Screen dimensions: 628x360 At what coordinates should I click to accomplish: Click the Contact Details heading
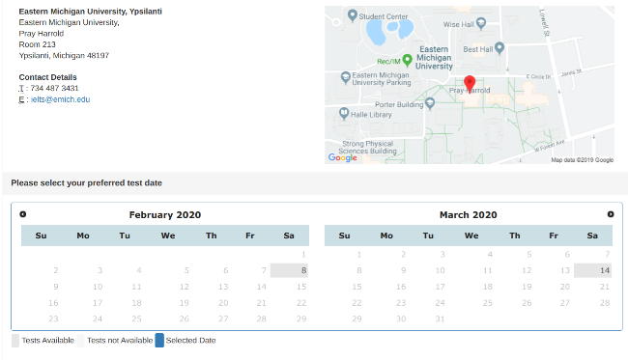point(47,77)
